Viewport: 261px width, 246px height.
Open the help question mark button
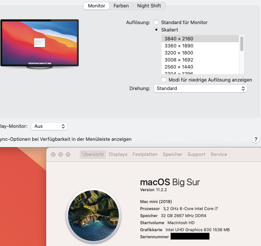click(256, 139)
